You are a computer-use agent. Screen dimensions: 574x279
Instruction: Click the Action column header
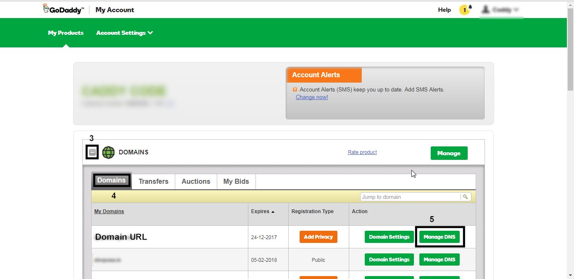pyautogui.click(x=360, y=211)
